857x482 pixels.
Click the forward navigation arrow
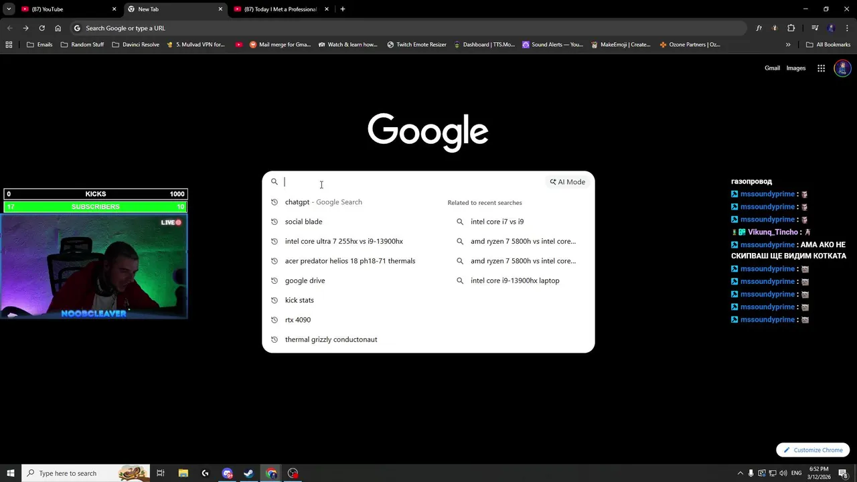(x=25, y=28)
